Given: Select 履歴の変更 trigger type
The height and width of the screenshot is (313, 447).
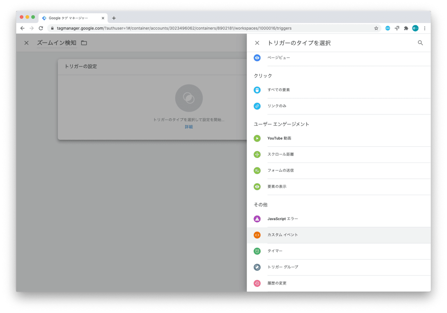Looking at the screenshot, I should [339, 284].
